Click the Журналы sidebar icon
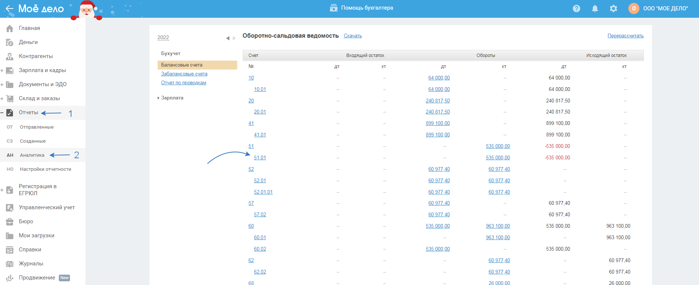 (x=10, y=264)
